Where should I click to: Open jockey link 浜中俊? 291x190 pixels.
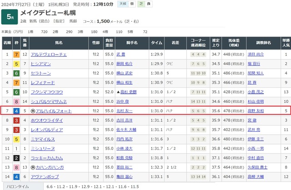click(x=122, y=101)
